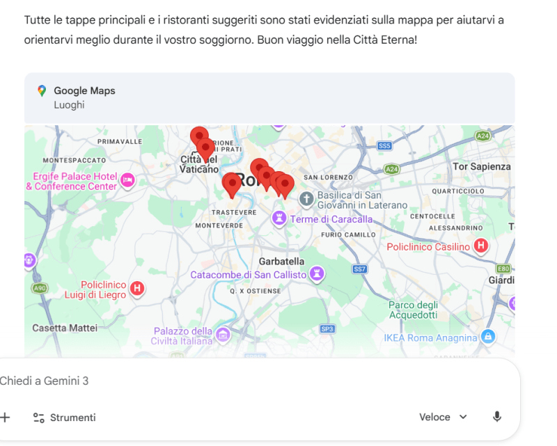Click the Tor Sapienza map label
The width and height of the screenshot is (557, 446).
pyautogui.click(x=481, y=166)
